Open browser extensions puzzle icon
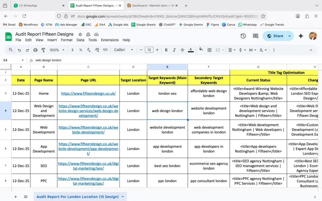 pos(307,16)
